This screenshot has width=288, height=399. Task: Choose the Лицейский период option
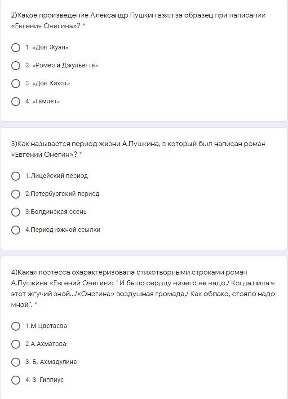[16, 176]
